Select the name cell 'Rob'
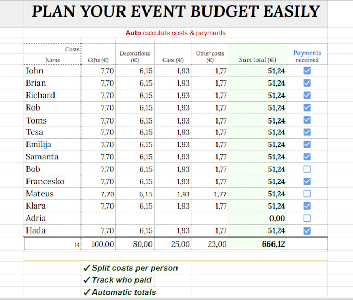This screenshot has height=300, width=353. click(x=52, y=107)
